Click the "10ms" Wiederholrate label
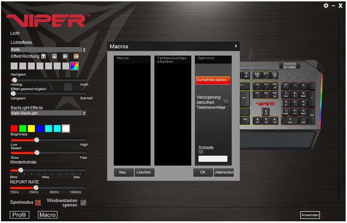Image resolution: width=347 pixels, height=223 pixels. click(x=45, y=177)
